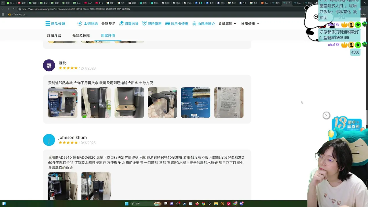Image resolution: width=368 pixels, height=207 pixels.
Task: Open Johnson Shum's first review photo
Action: pos(63,186)
